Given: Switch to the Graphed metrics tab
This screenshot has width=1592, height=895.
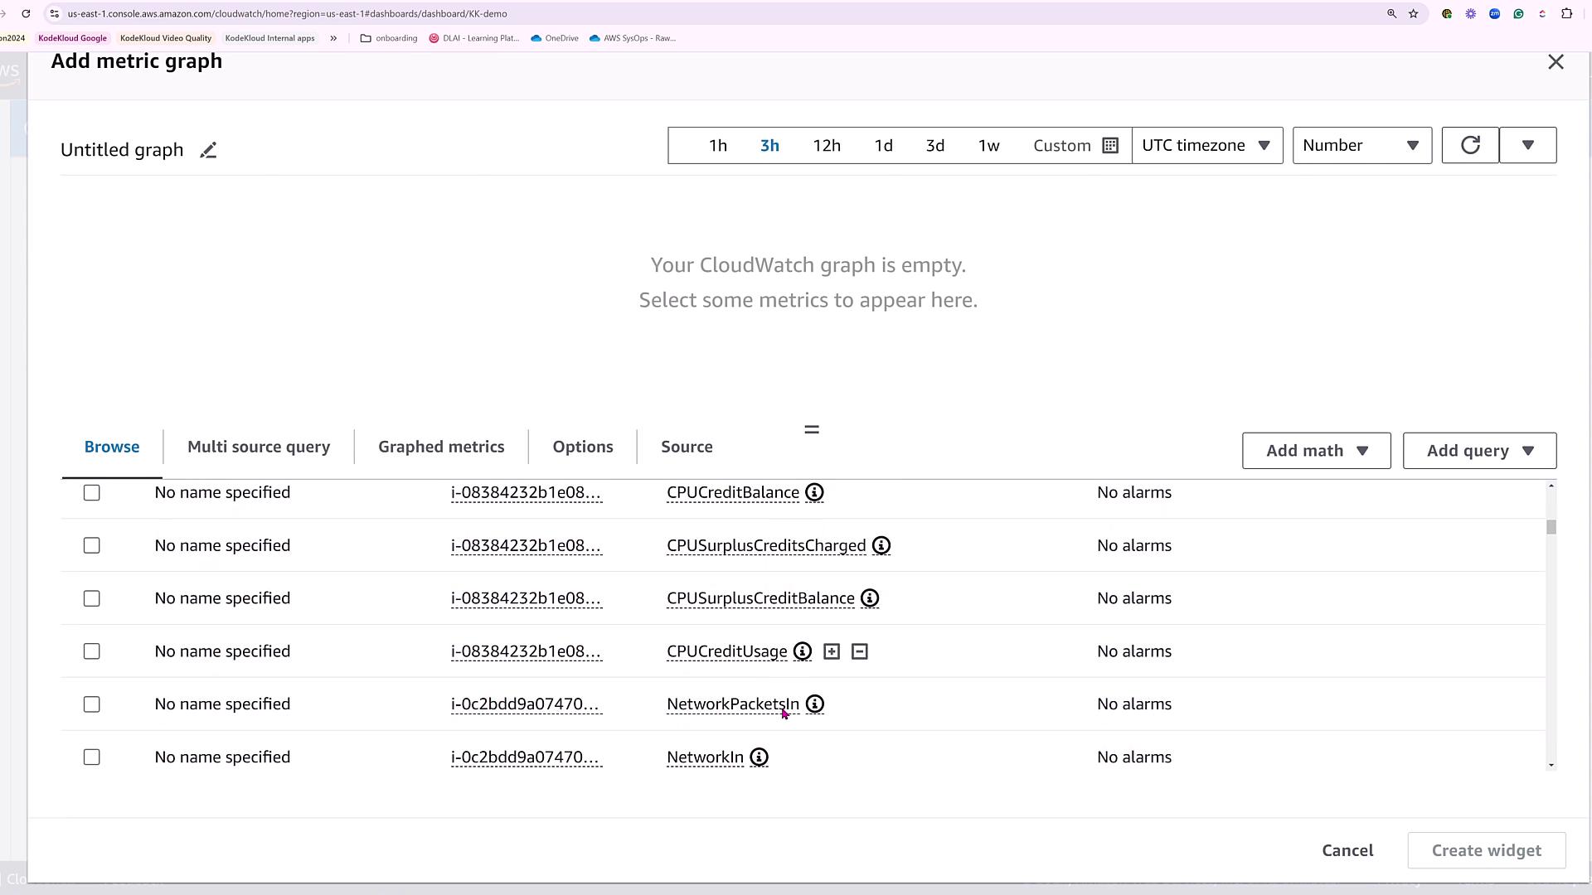Looking at the screenshot, I should pyautogui.click(x=441, y=447).
